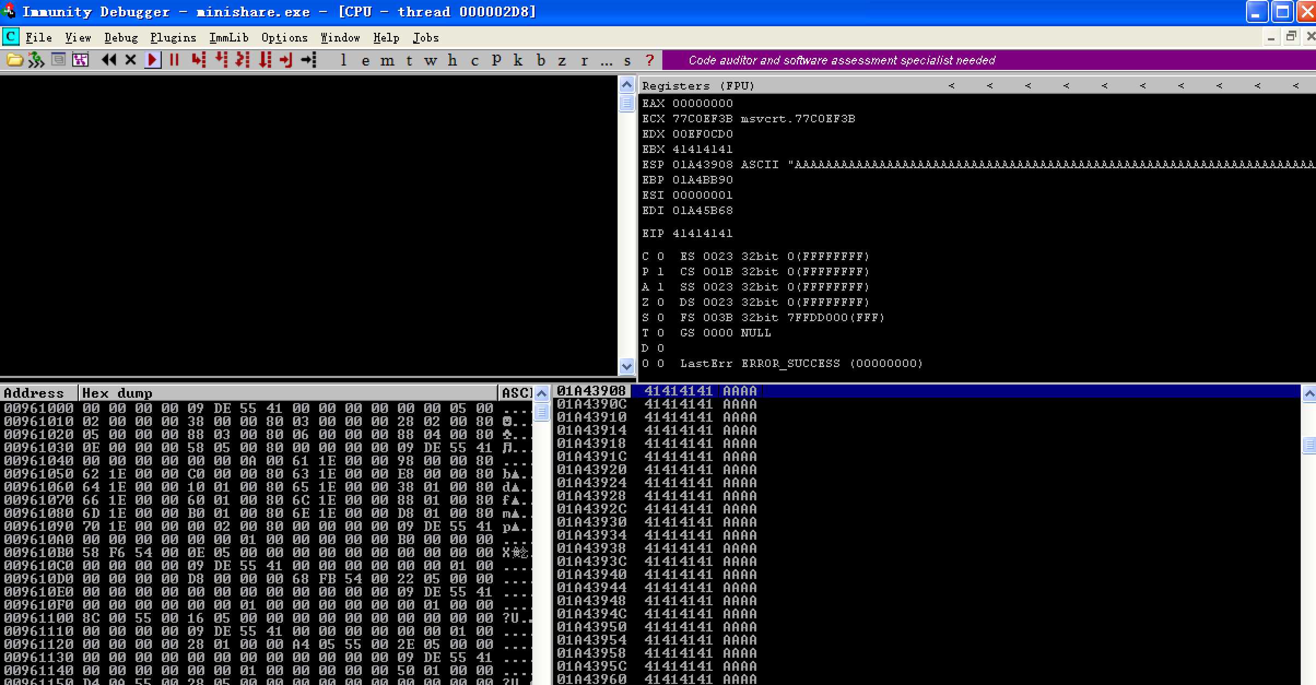1316x685 pixels.
Task: Show CPU window with the c button
Action: point(474,61)
